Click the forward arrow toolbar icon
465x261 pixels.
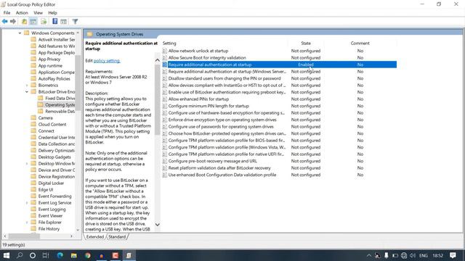point(13,21)
